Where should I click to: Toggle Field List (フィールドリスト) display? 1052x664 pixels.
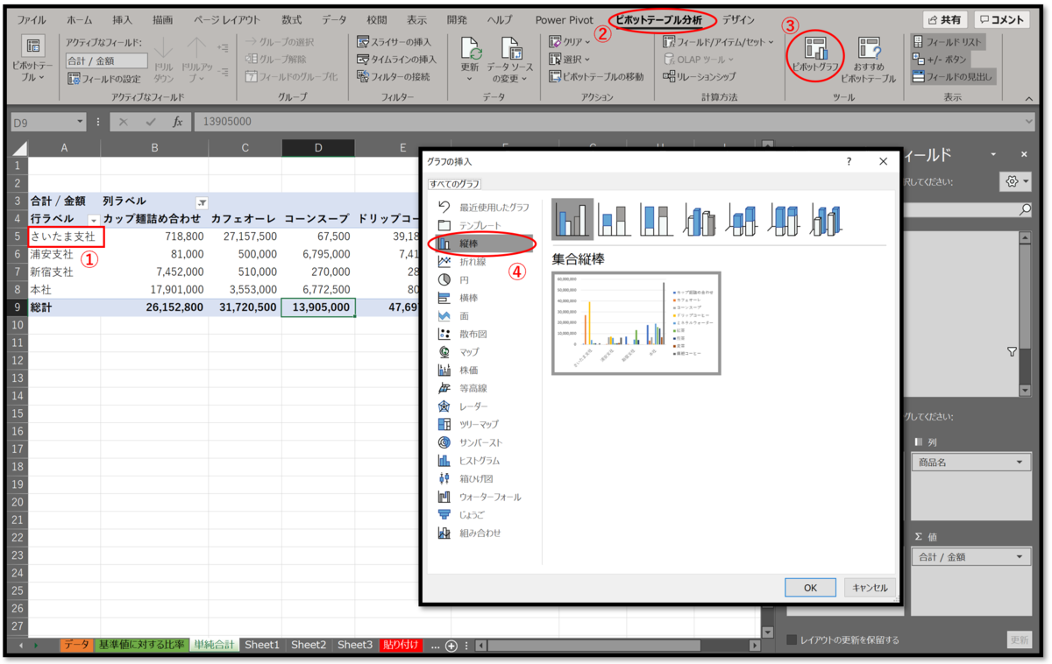click(947, 41)
